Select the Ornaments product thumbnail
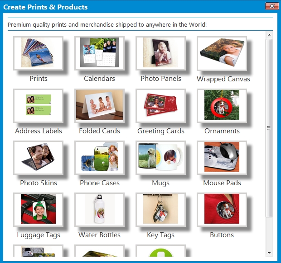This screenshot has width=281, height=263. tap(222, 105)
